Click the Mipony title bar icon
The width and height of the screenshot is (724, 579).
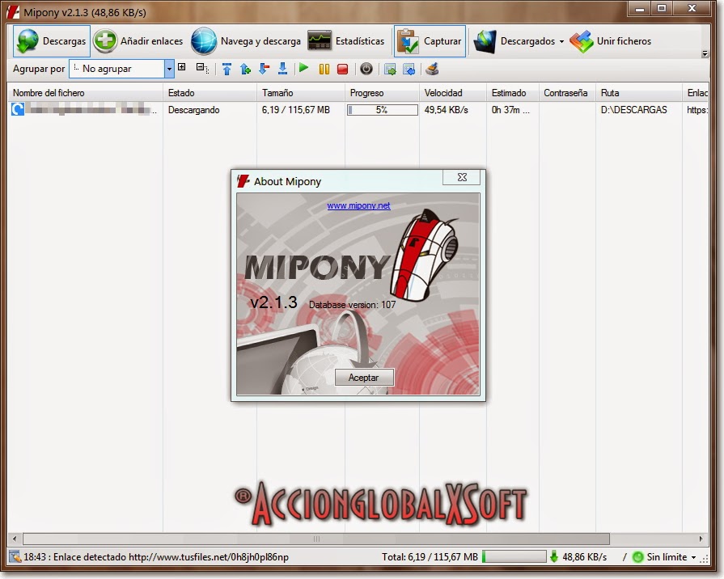(13, 12)
